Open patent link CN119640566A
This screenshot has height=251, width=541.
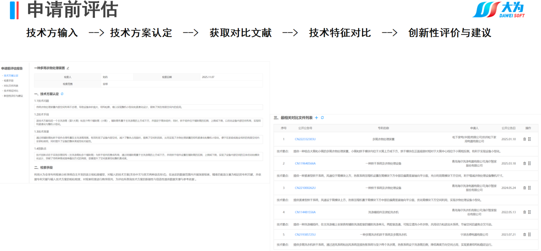click(305, 163)
